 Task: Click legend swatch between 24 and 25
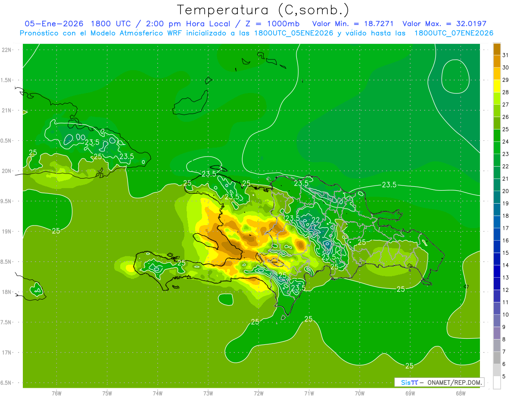497,136
